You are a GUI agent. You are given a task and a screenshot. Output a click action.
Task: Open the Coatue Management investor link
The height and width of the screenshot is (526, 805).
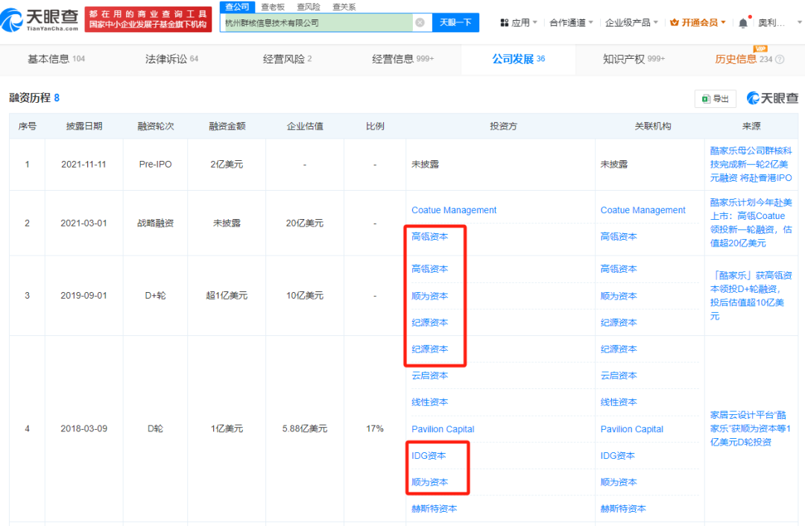tap(454, 210)
